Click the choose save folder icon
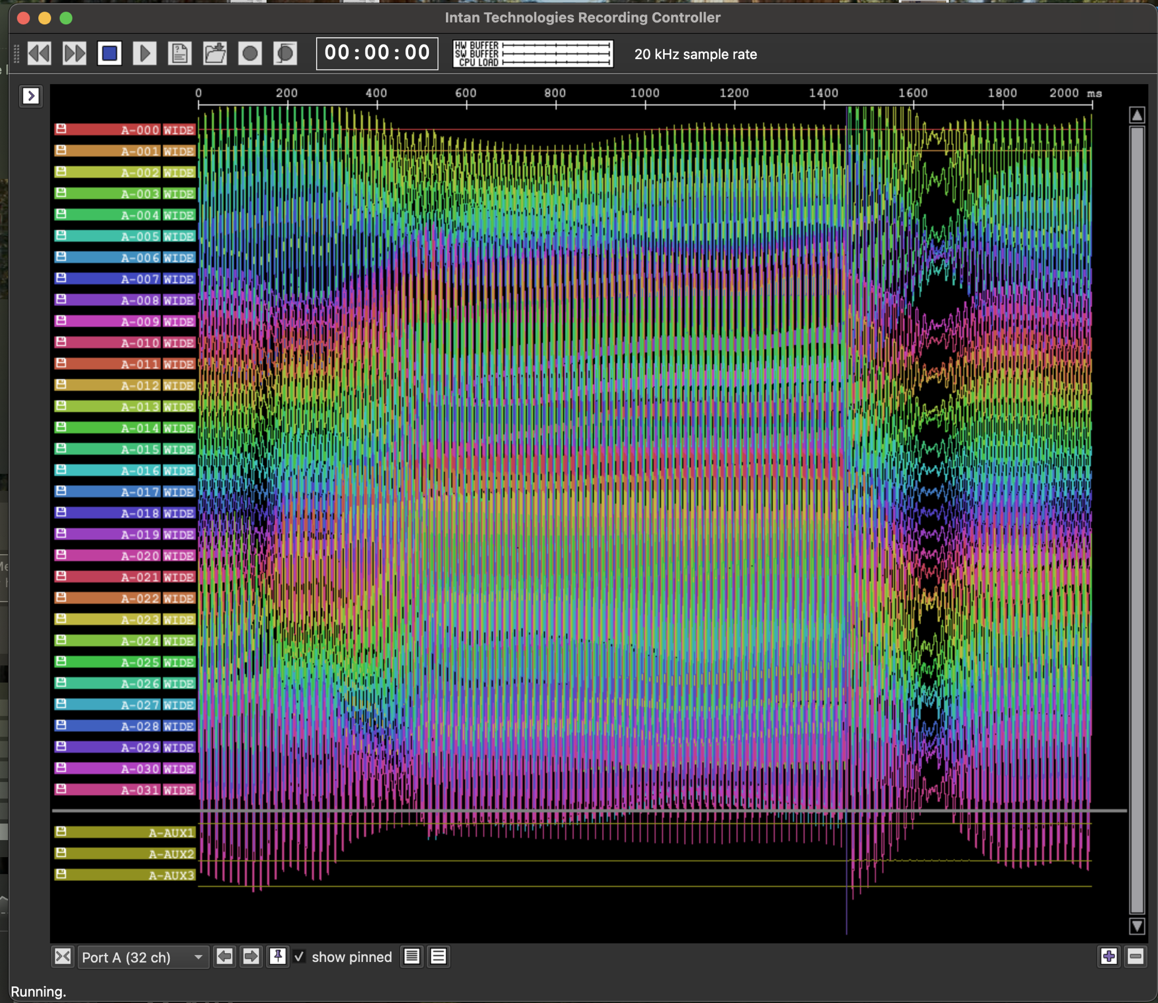1158x1003 pixels. [x=215, y=53]
